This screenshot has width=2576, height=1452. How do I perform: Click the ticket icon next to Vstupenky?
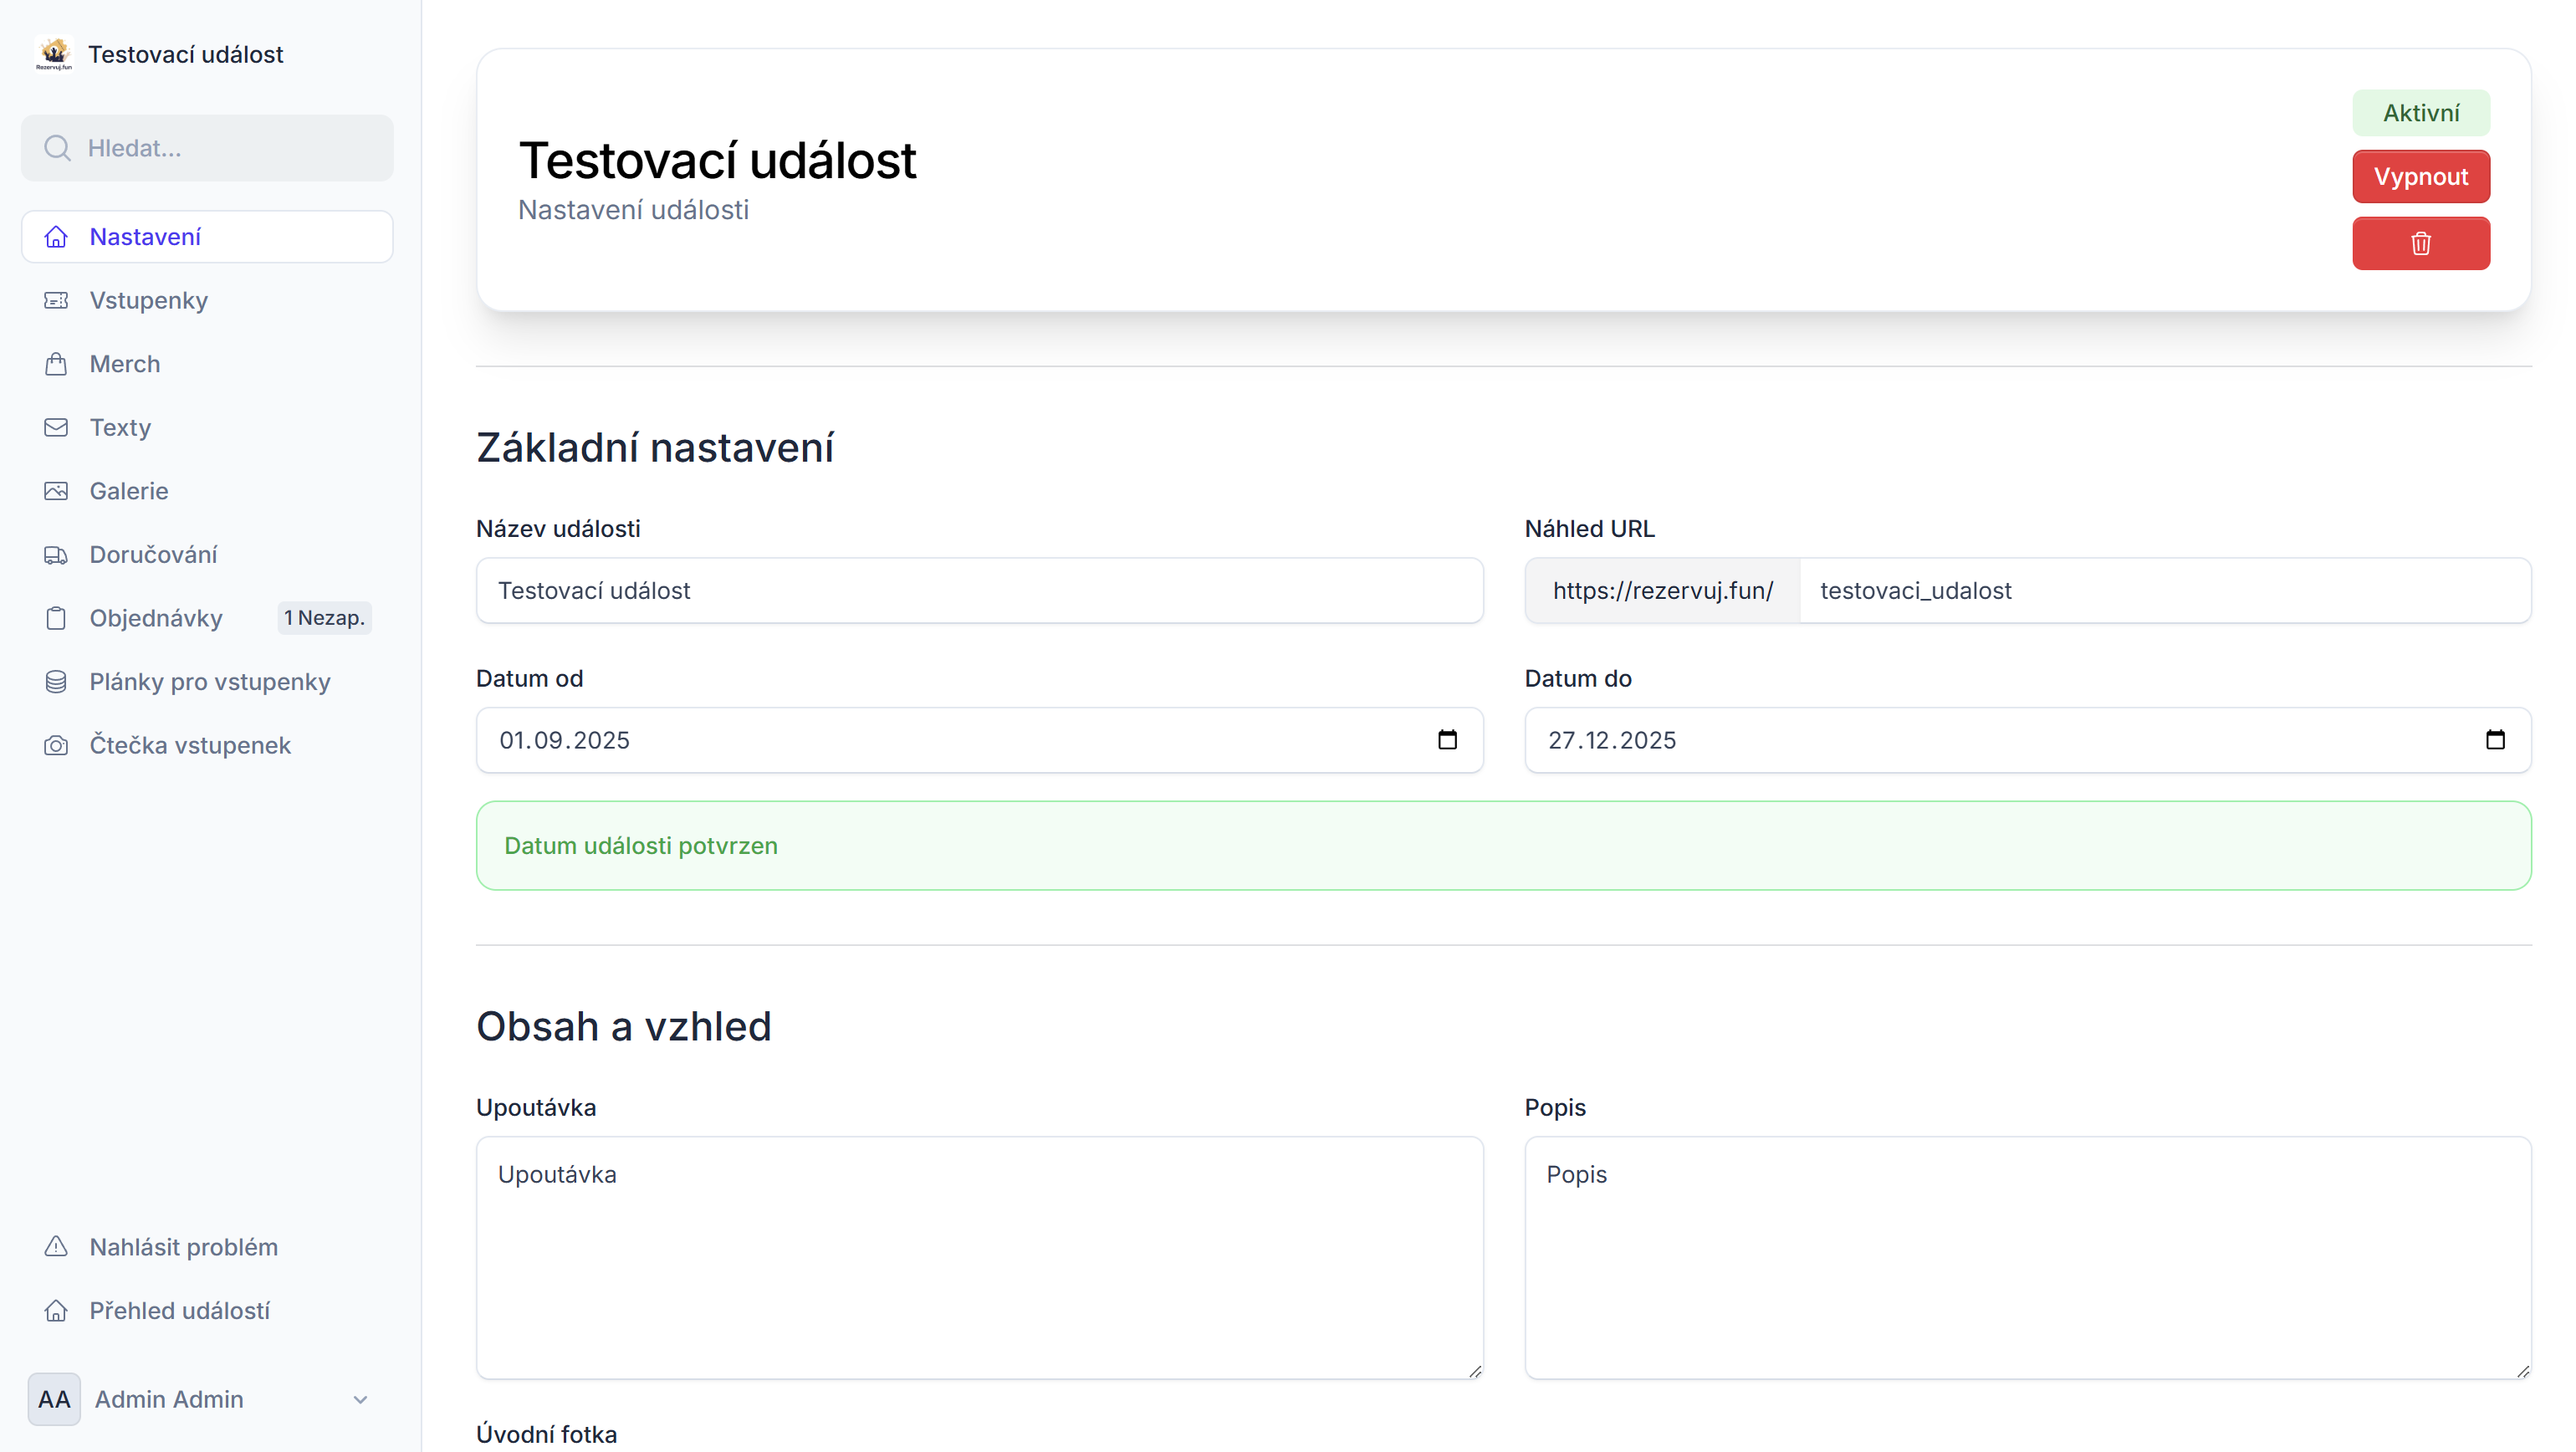(56, 300)
